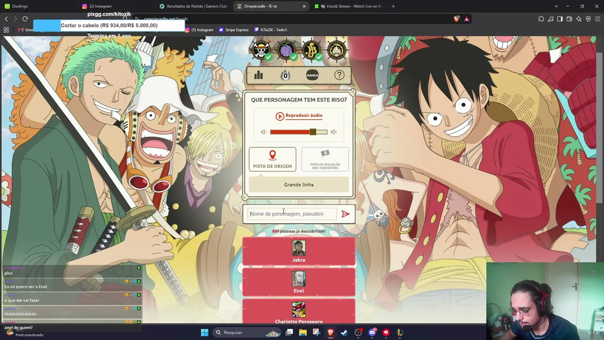
Task: Open the Brave Rewards triangle icon
Action: coord(467,19)
